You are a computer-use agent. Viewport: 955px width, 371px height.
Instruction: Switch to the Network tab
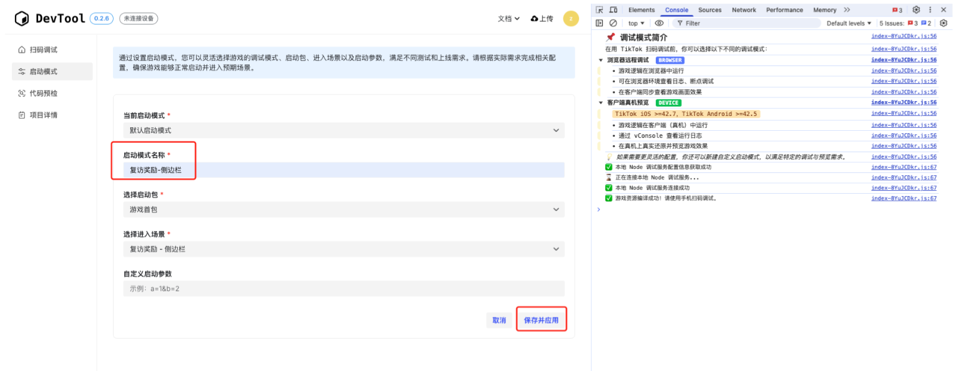[x=743, y=10]
